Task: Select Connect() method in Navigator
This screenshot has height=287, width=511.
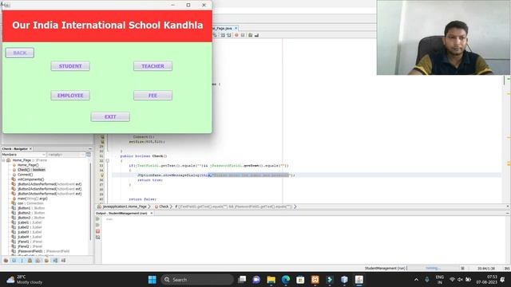Action: pyautogui.click(x=25, y=175)
